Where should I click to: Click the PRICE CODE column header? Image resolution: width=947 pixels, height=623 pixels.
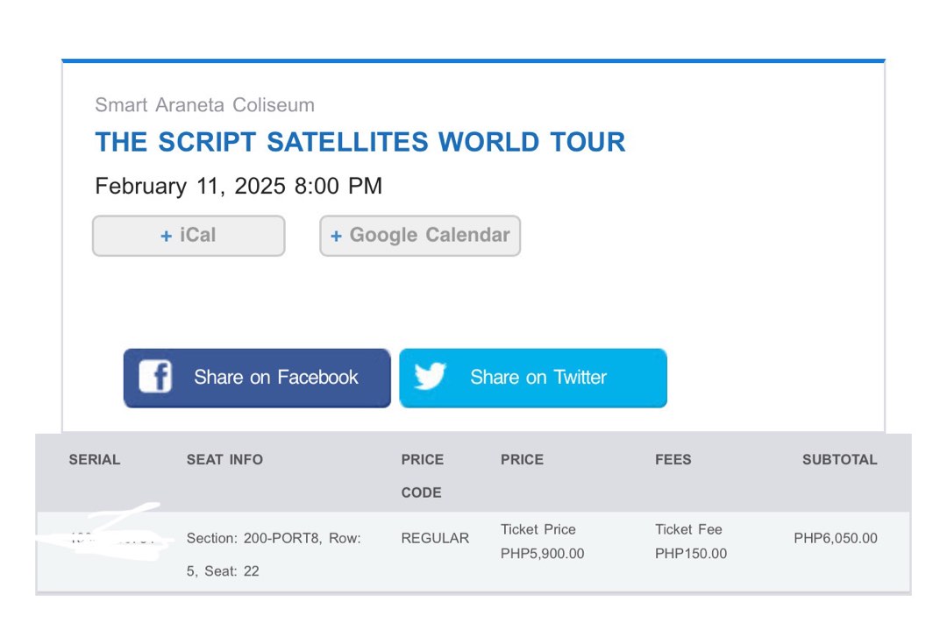[423, 476]
